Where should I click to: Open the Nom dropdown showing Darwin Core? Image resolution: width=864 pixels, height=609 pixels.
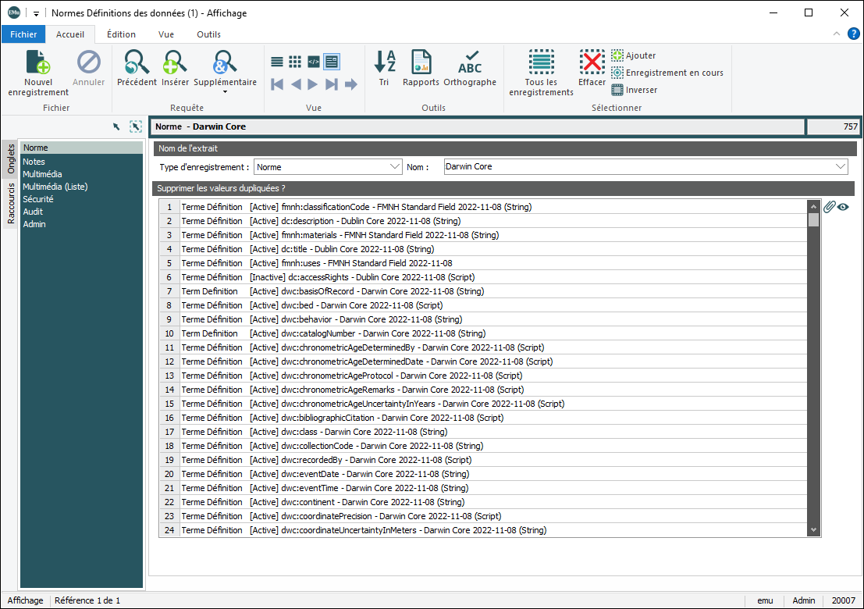pos(840,166)
